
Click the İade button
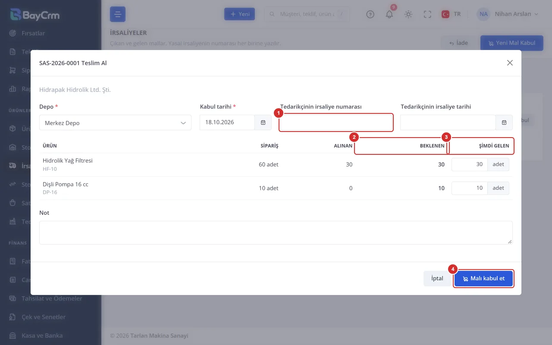(x=458, y=43)
